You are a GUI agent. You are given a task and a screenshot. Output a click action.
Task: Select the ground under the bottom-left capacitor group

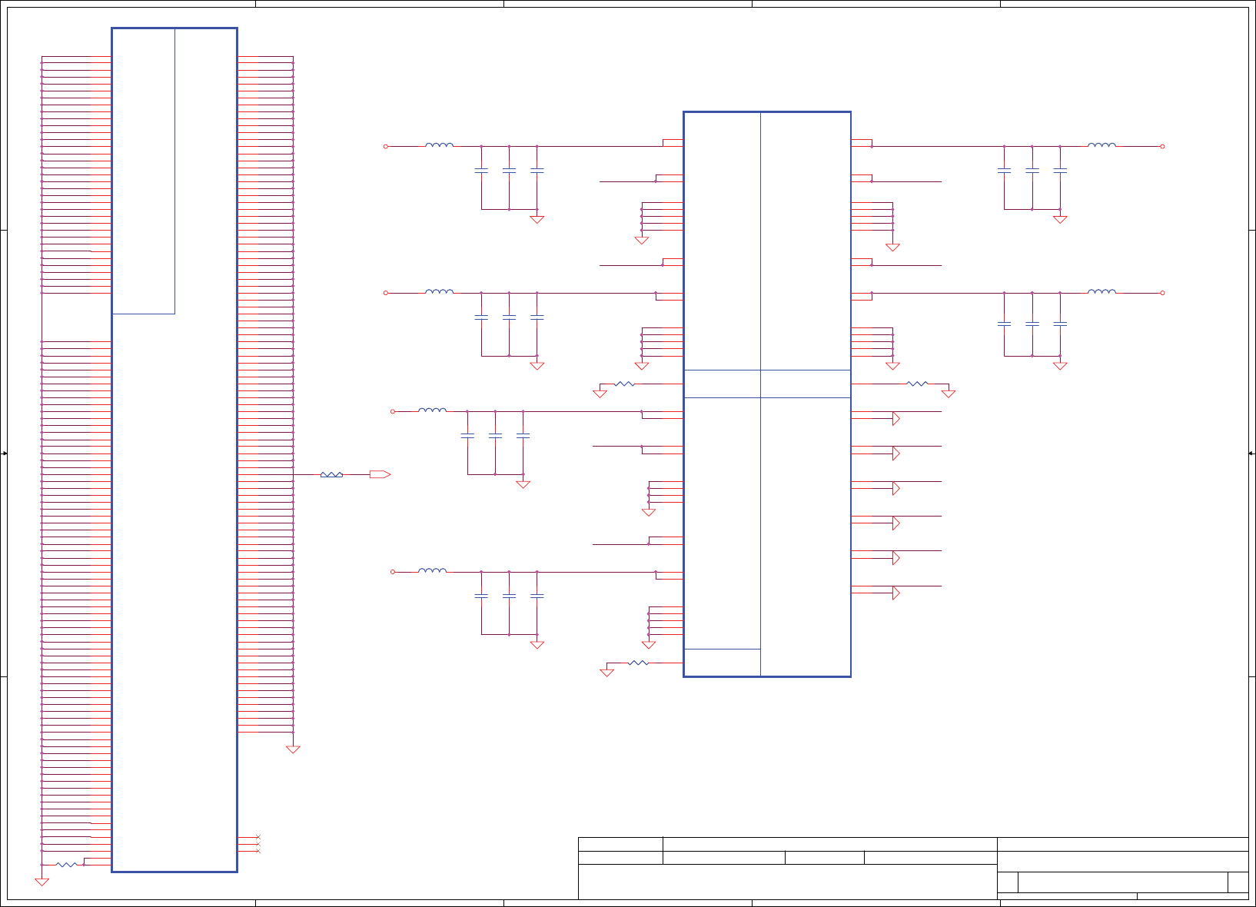coord(537,645)
